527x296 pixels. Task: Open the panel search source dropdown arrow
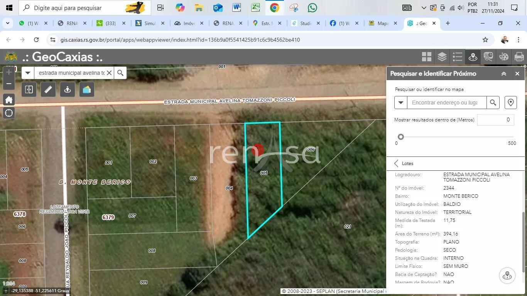(x=401, y=103)
